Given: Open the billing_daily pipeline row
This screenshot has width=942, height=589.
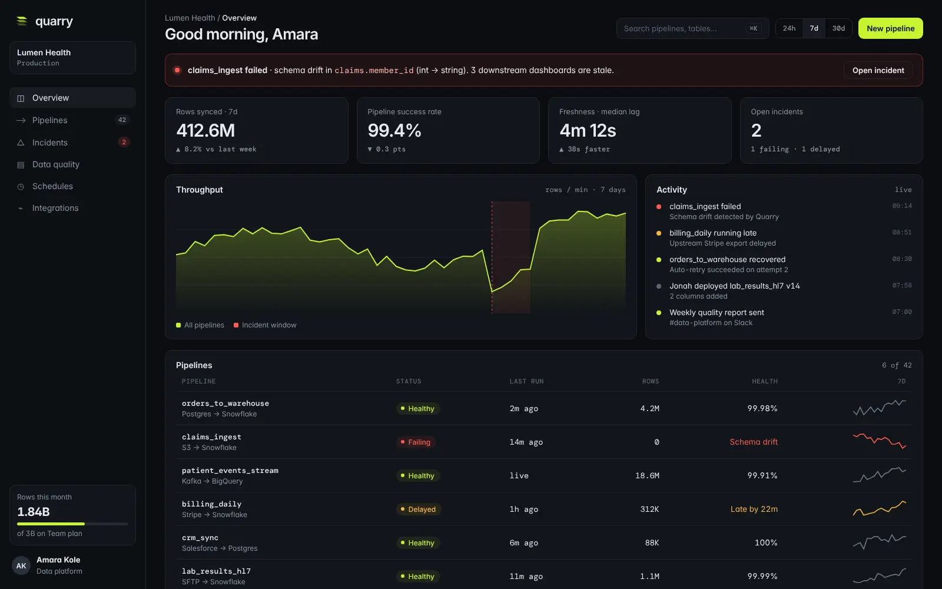Looking at the screenshot, I should (543, 509).
